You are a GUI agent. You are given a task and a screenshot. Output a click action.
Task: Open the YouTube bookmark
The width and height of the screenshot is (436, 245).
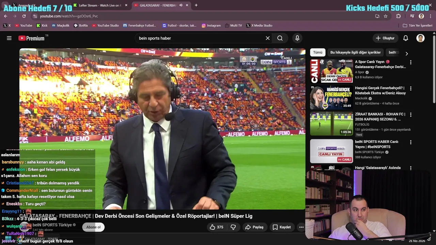tap(24, 26)
